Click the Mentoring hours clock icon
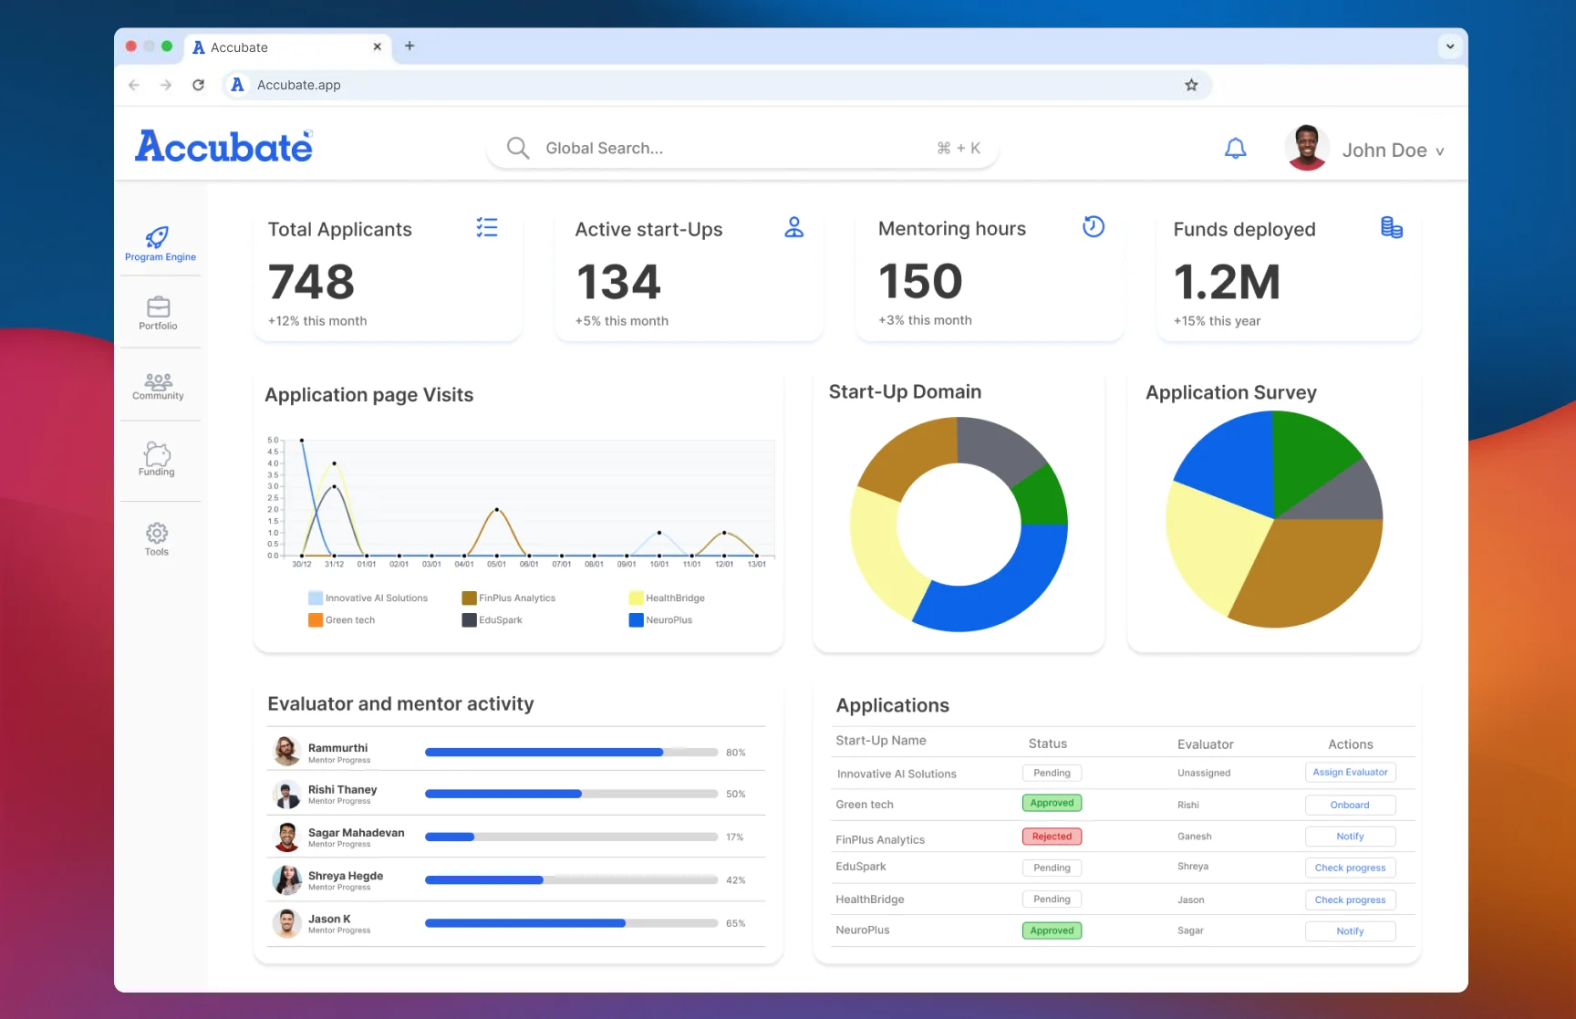 coord(1093,227)
